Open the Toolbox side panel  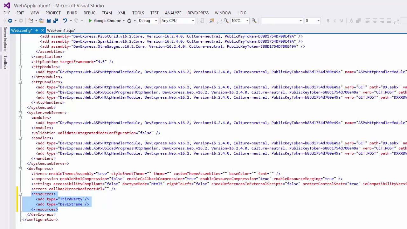pos(5,62)
